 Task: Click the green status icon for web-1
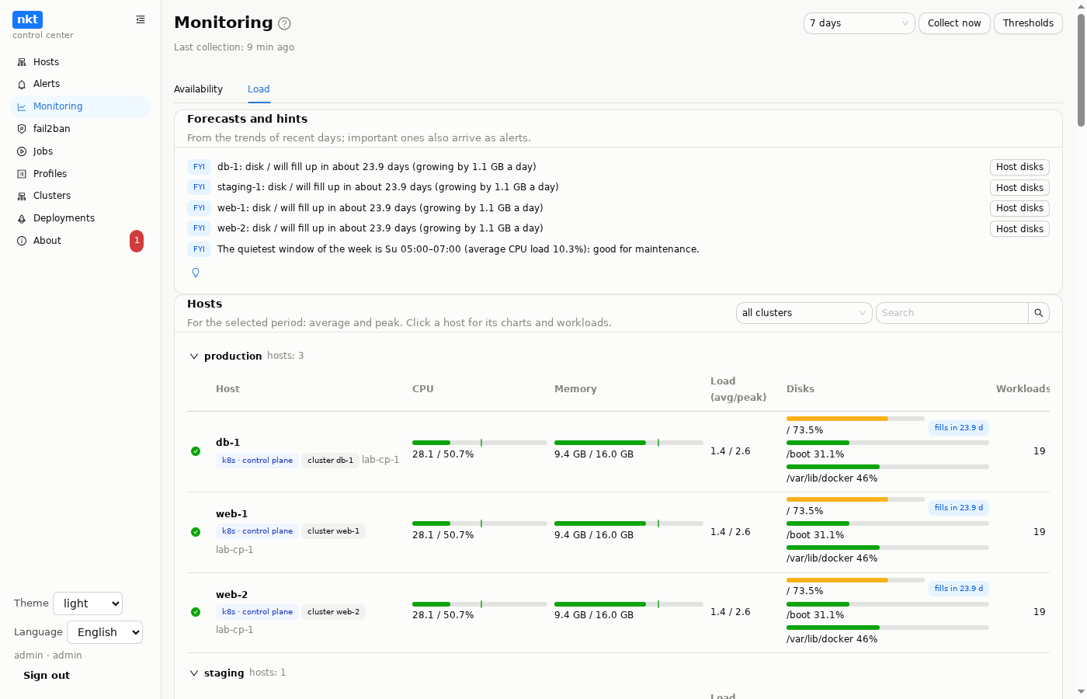(x=196, y=532)
